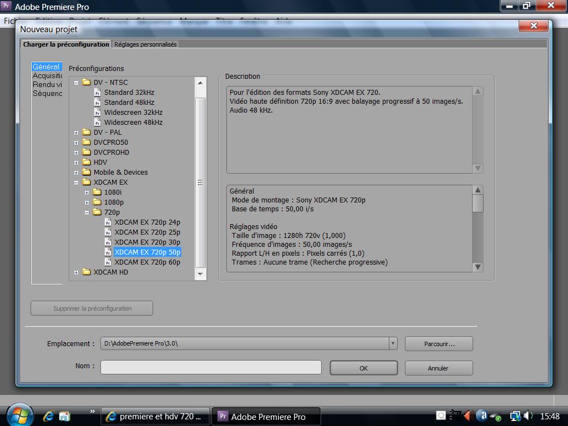Click the DVCPROHD folder icon

[x=86, y=152]
